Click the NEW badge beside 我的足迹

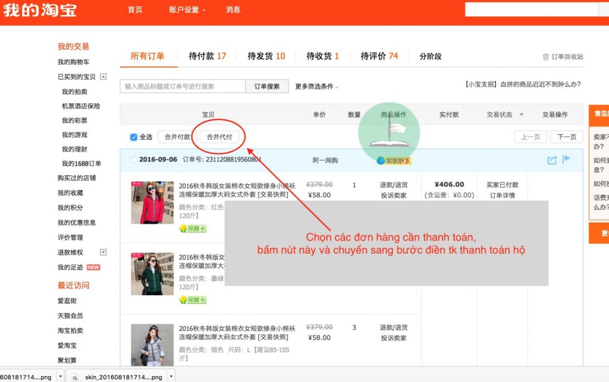93,267
